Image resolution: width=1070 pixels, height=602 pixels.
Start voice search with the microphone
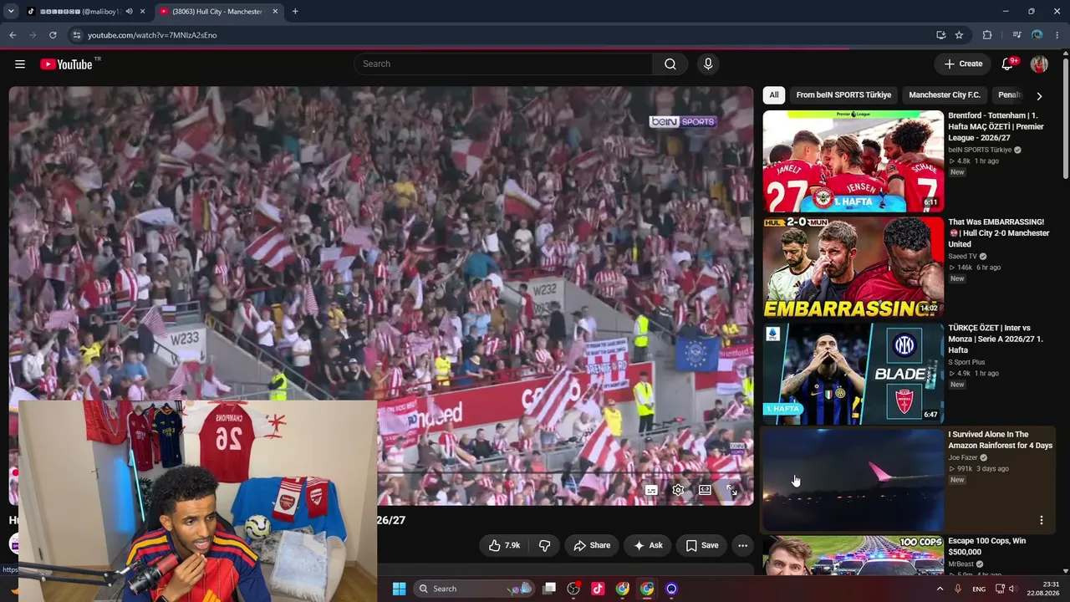(708, 64)
